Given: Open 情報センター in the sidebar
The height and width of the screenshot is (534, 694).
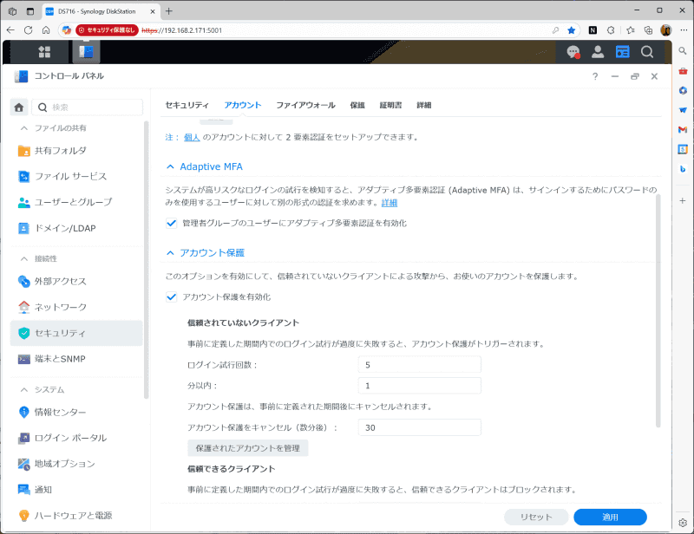Looking at the screenshot, I should (x=61, y=411).
